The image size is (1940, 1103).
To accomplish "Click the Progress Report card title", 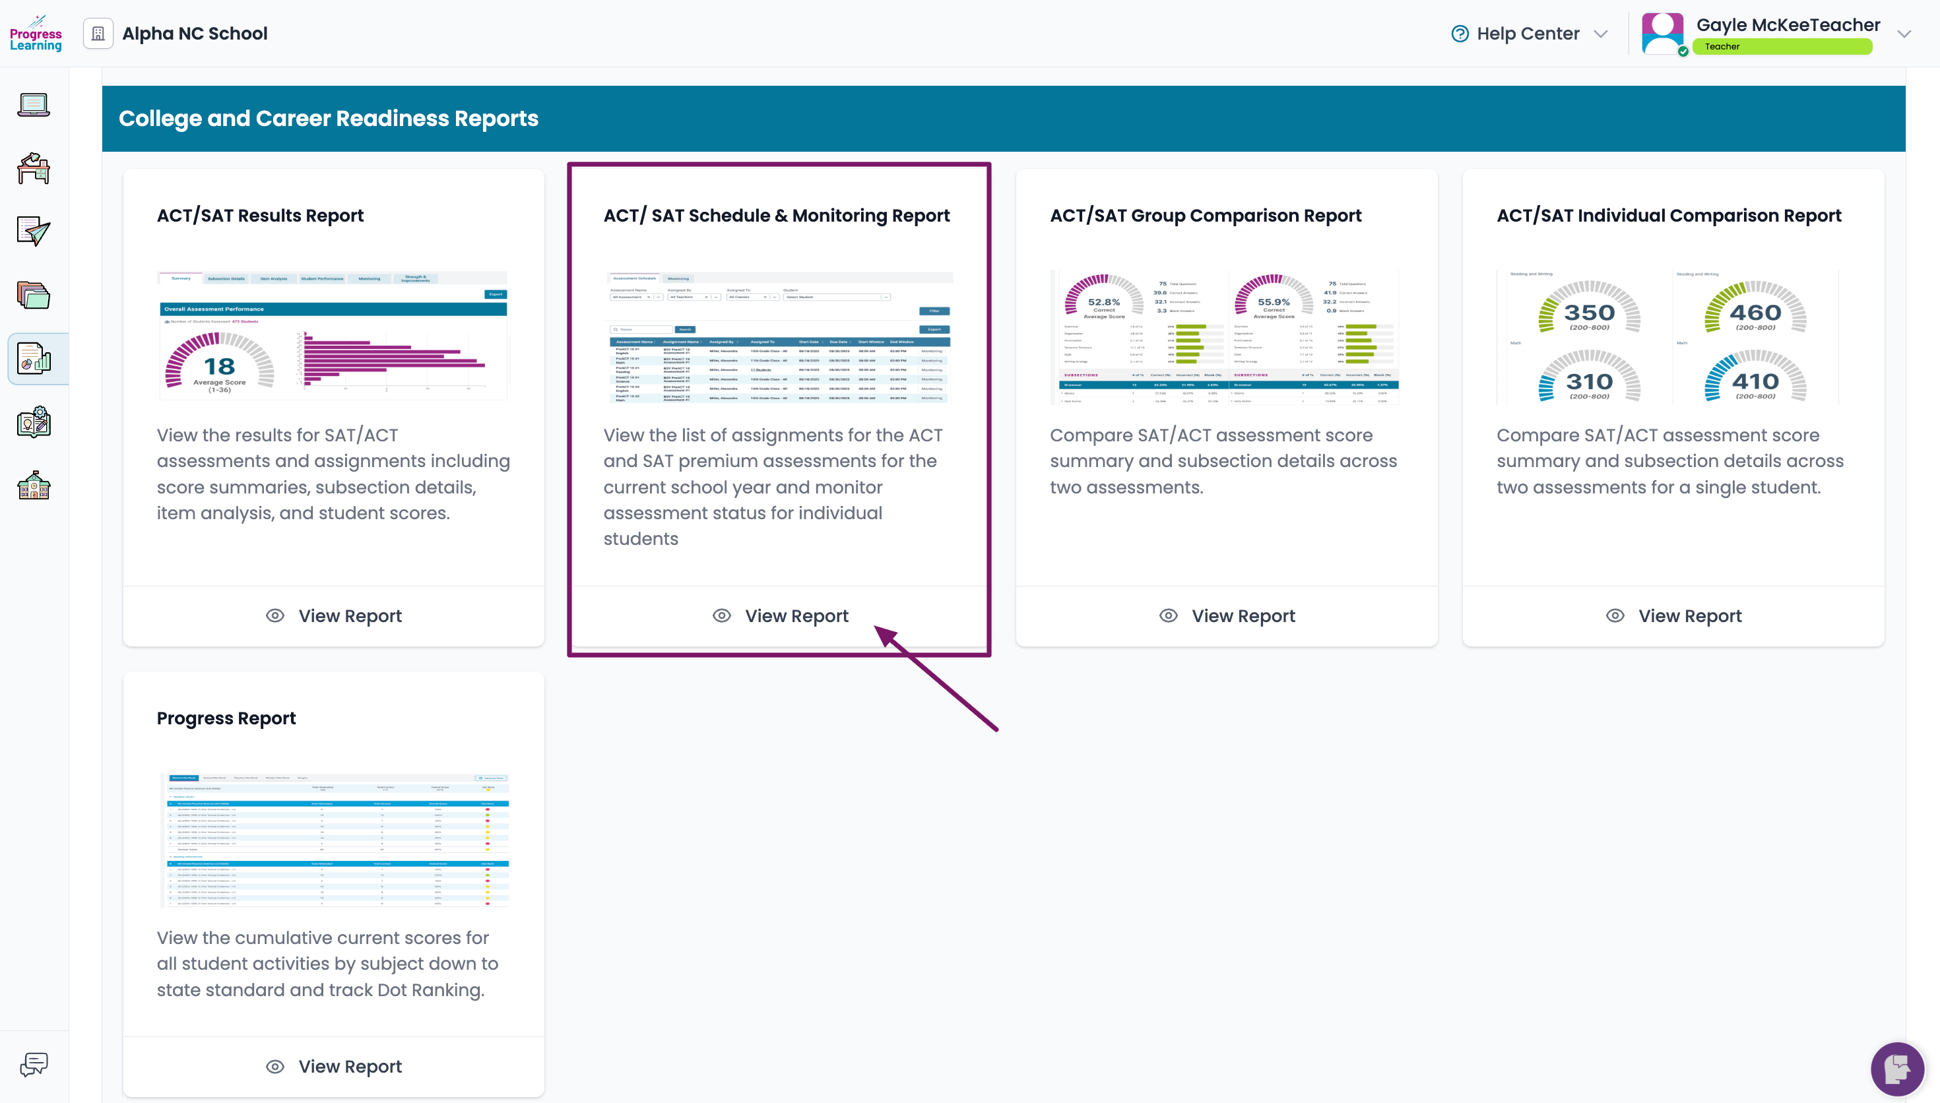I will [x=226, y=718].
